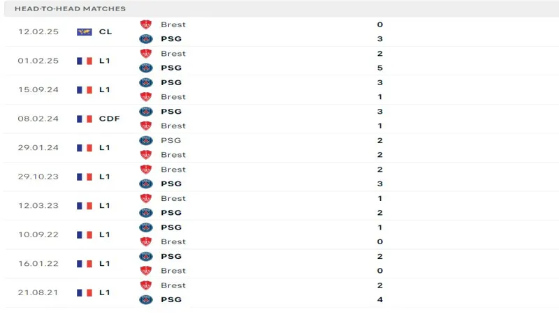Click Brest crest in 16.01.22 match
The image size is (559, 314).
146,271
